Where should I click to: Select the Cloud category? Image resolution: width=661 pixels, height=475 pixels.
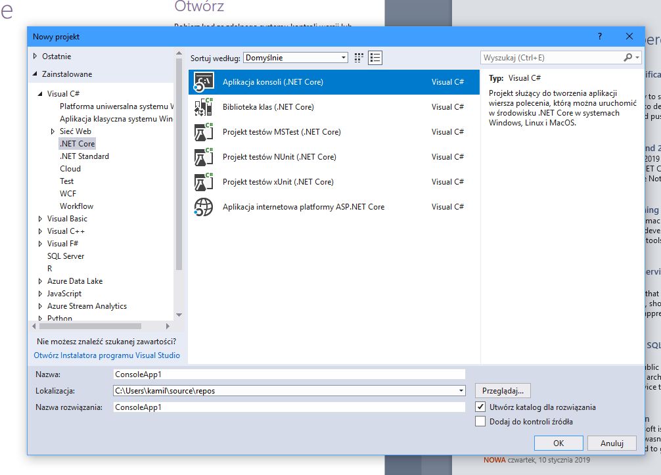pyautogui.click(x=70, y=169)
